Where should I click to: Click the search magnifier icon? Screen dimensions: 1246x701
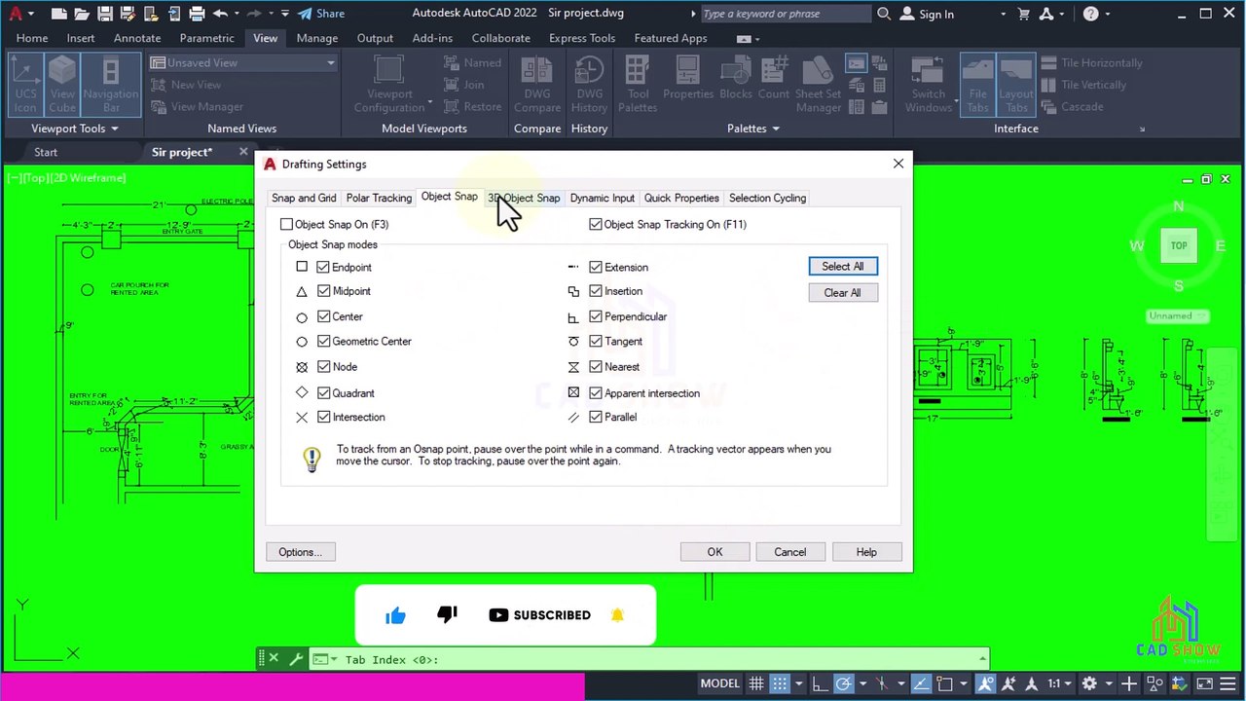pyautogui.click(x=884, y=14)
